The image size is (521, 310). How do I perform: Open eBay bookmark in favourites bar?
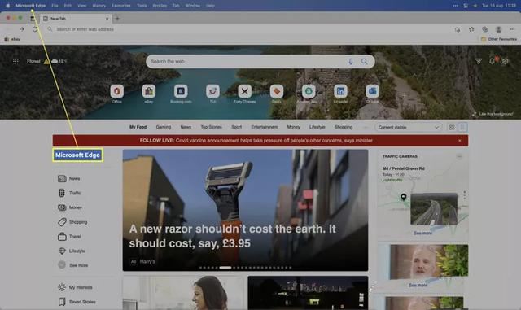click(x=12, y=39)
